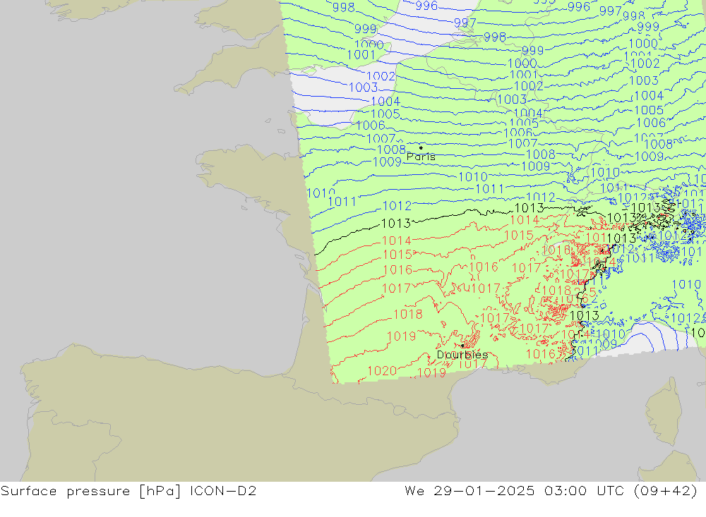This screenshot has width=706, height=517.
Task: Select the red "1017" label beneath Dourbies text
Action: (472, 363)
